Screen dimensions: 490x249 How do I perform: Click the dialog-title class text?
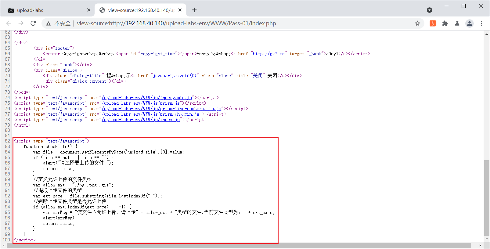[x=87, y=76]
